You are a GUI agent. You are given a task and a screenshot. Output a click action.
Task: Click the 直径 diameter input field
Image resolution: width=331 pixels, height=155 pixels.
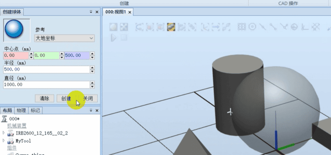pos(47,85)
